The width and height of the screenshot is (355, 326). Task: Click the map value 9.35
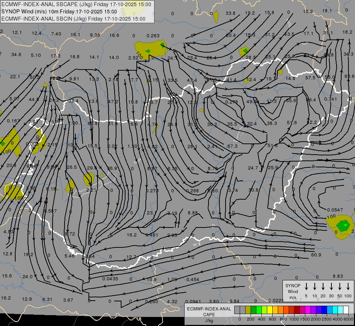pos(95,35)
